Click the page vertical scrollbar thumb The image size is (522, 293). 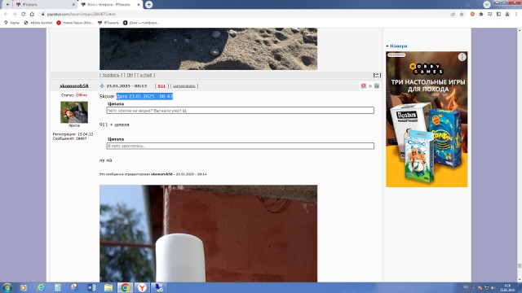coord(520,266)
